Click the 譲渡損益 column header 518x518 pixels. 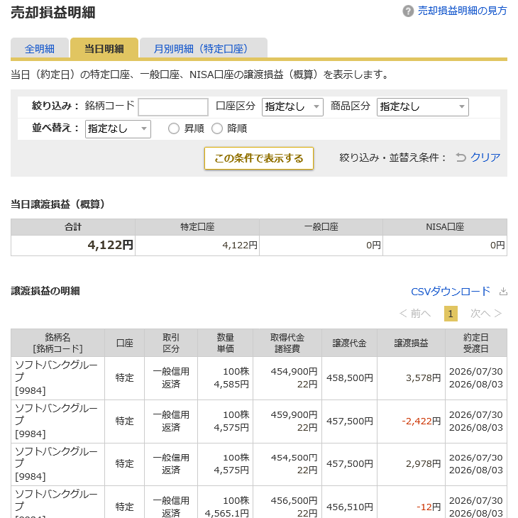click(412, 343)
